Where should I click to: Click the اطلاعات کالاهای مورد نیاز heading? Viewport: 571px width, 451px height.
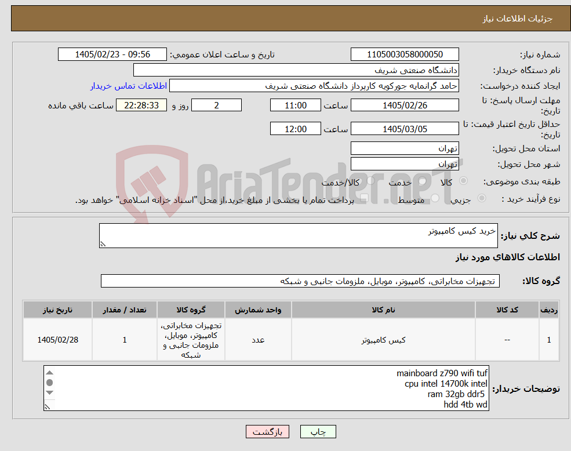[x=508, y=257]
